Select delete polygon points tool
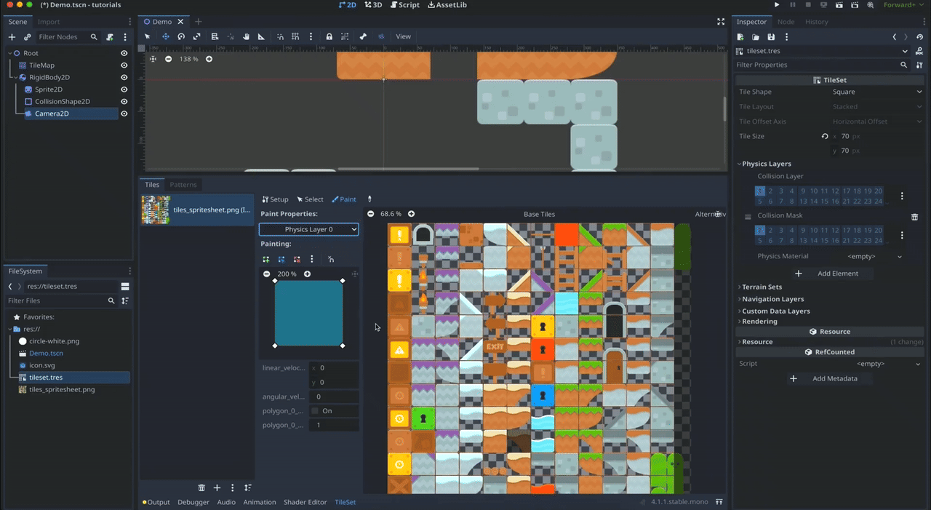Screen dimensions: 931x510 pos(297,259)
